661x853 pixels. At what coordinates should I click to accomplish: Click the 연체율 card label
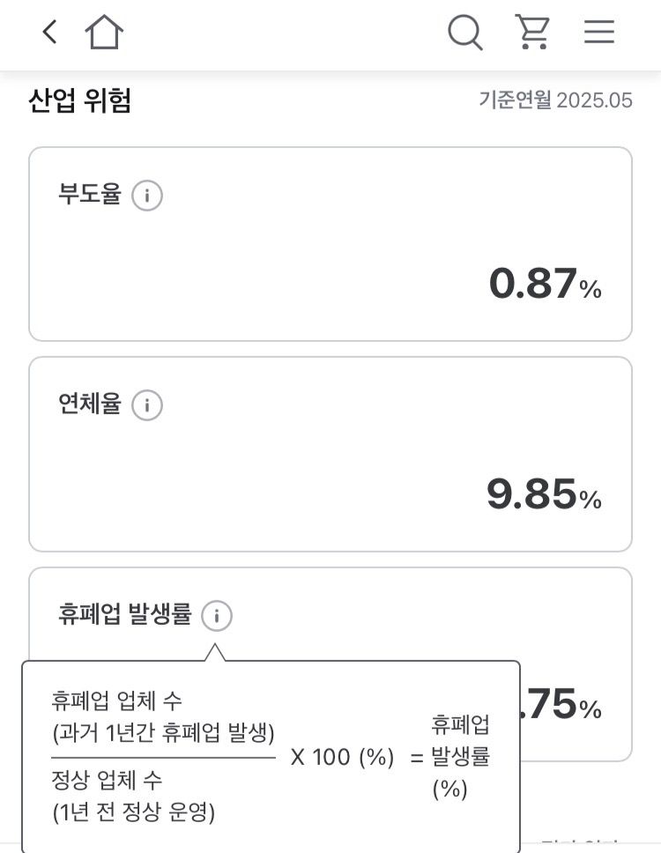(x=89, y=404)
